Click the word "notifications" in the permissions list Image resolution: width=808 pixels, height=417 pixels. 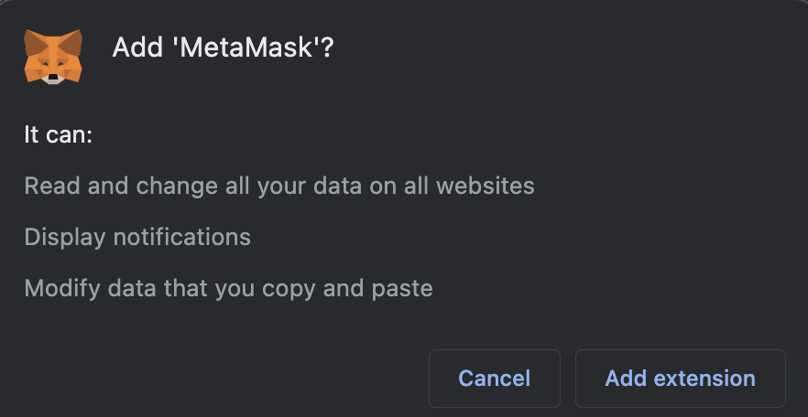pos(180,238)
